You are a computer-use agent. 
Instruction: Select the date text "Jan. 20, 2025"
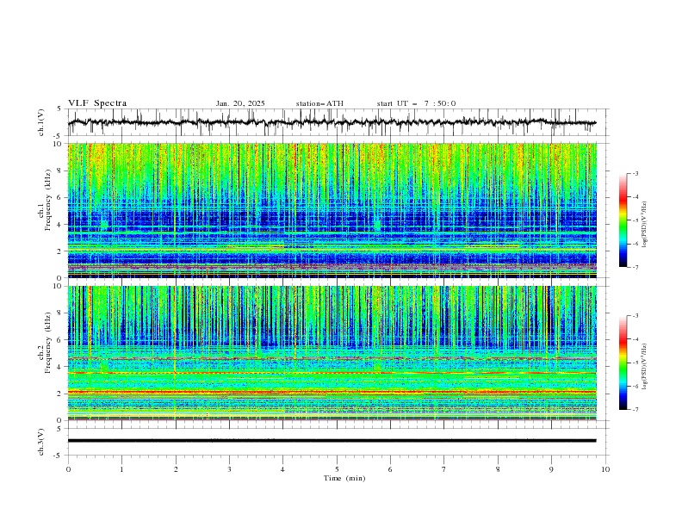[x=240, y=103]
